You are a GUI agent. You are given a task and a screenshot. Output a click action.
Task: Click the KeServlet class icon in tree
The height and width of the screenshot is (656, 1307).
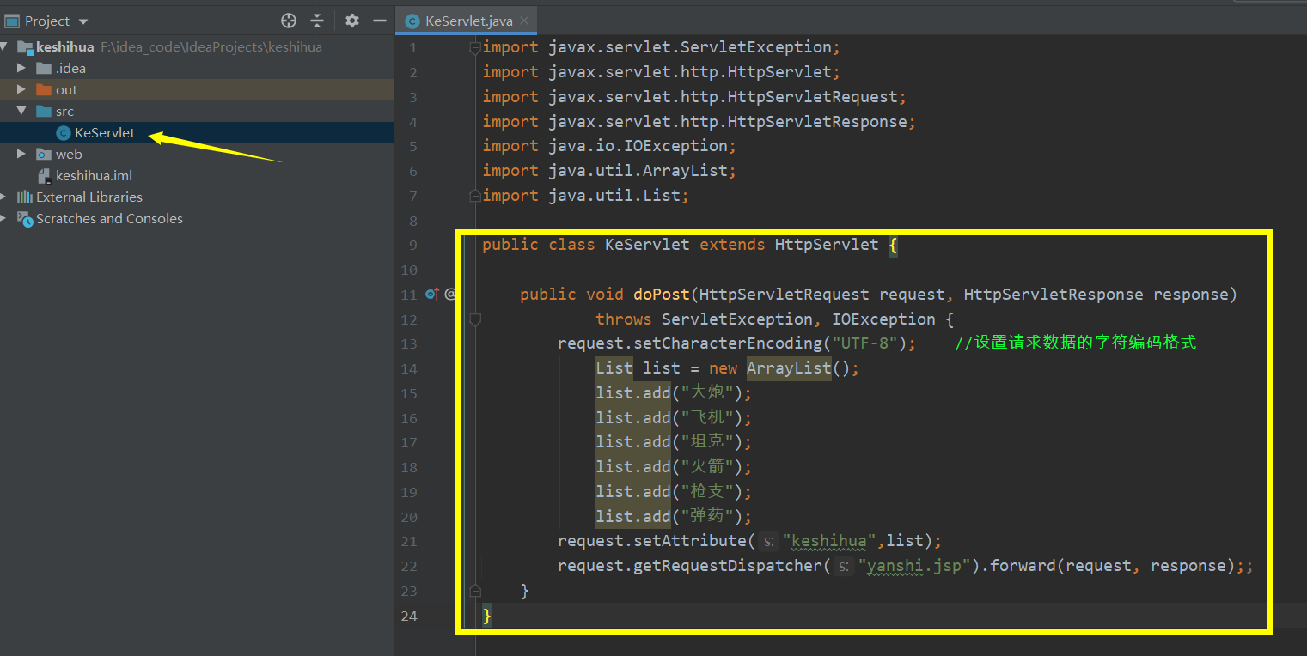[x=62, y=132]
